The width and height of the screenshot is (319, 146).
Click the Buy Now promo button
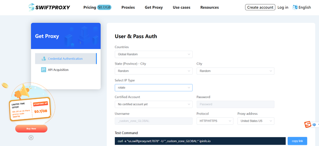click(31, 129)
